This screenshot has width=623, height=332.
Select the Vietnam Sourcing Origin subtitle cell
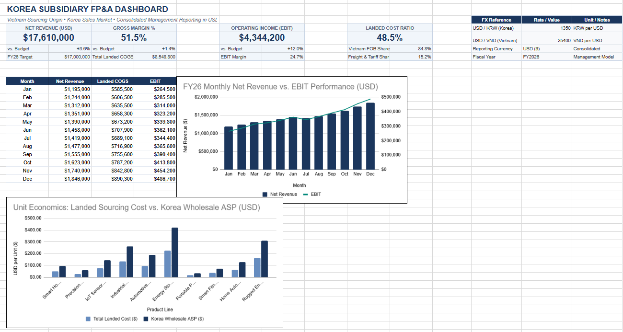click(x=112, y=20)
